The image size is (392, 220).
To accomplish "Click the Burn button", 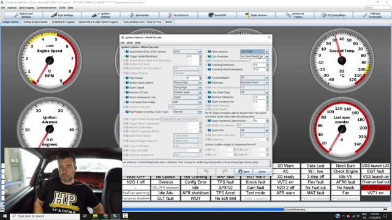I will pyautogui.click(x=244, y=172).
